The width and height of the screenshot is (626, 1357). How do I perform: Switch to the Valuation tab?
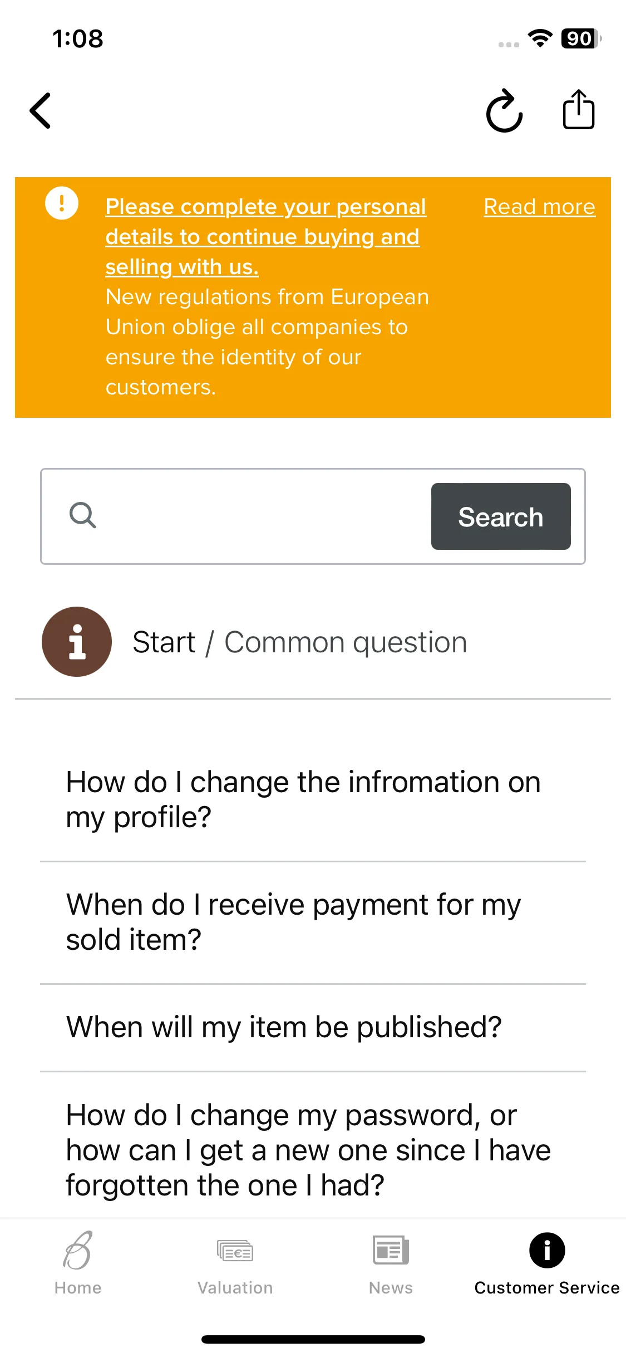(235, 1263)
